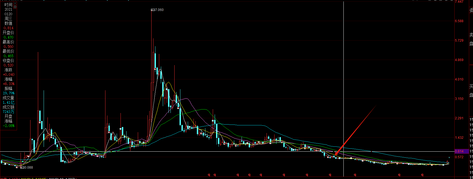
Task: Click the 1.41亿 volume value
Action: point(9,102)
